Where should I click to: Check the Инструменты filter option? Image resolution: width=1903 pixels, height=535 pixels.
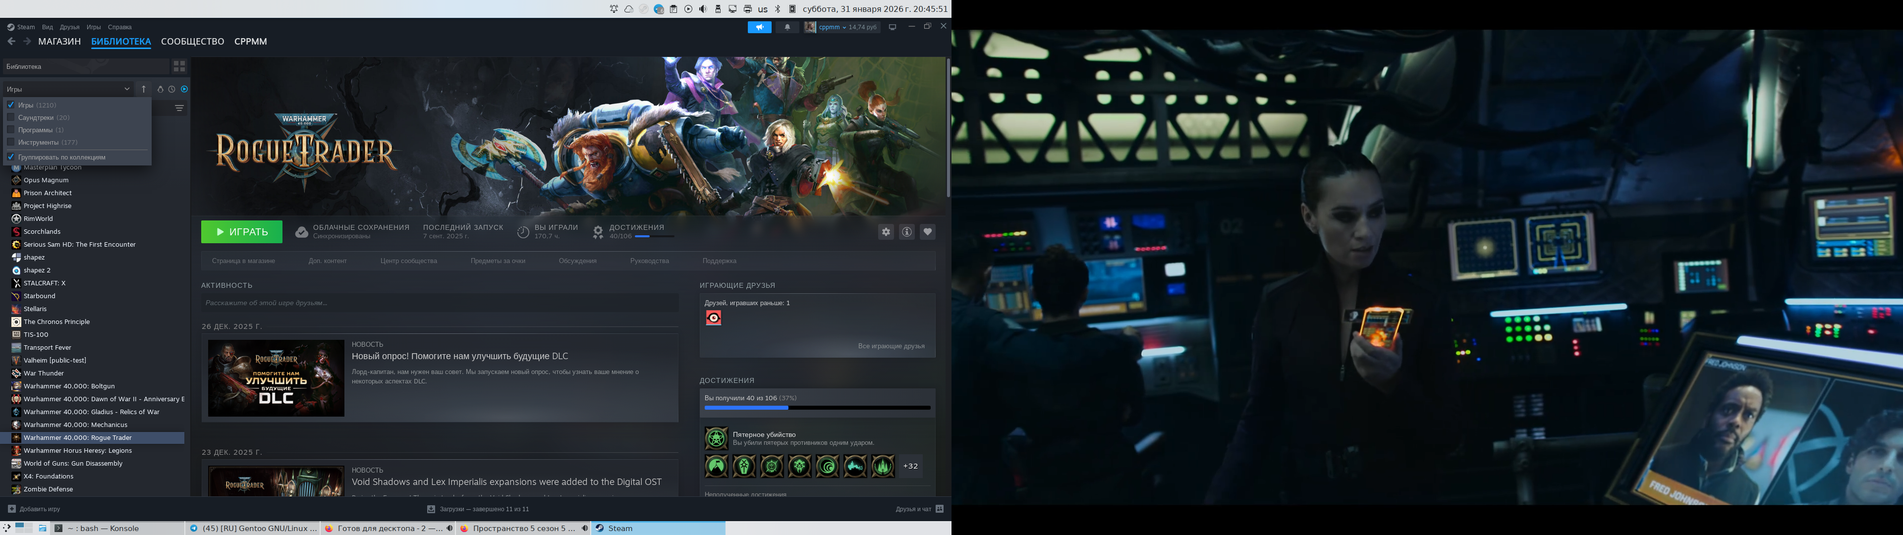tap(11, 142)
